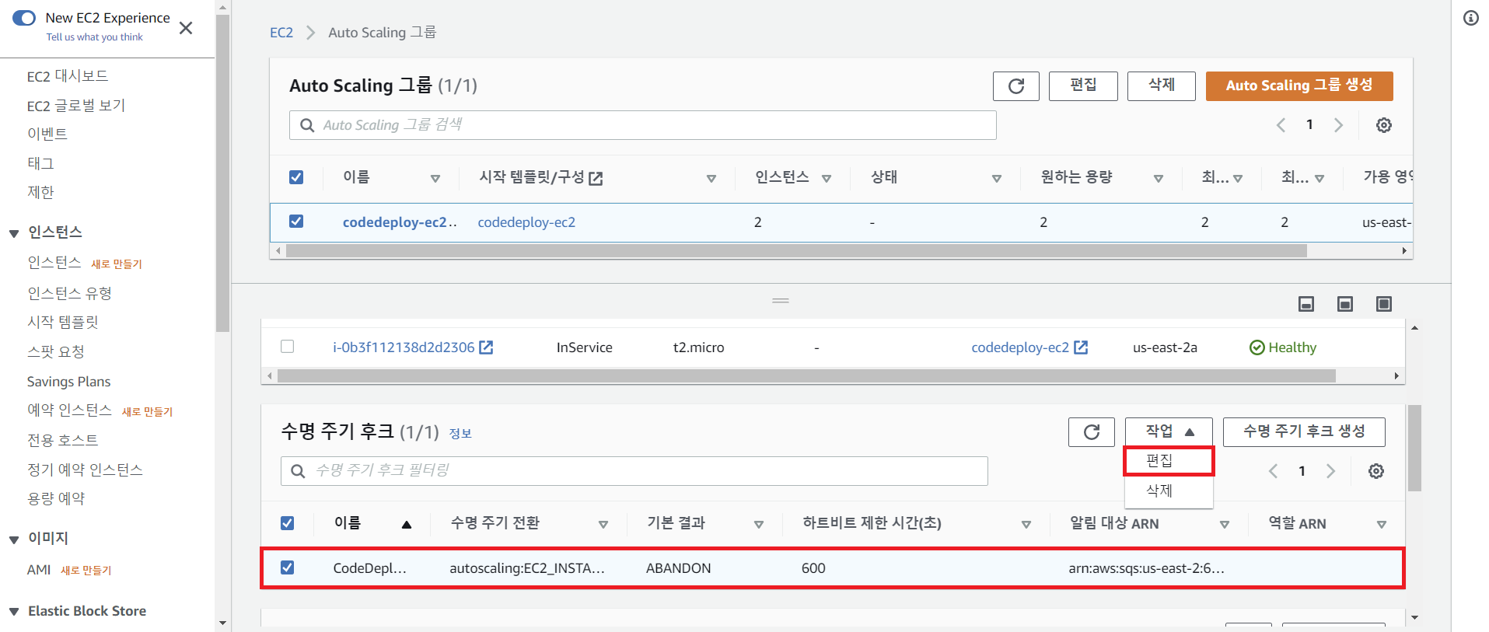Image resolution: width=1489 pixels, height=632 pixels.
Task: Click the search icon in lifecycle hook filter
Action: point(298,471)
